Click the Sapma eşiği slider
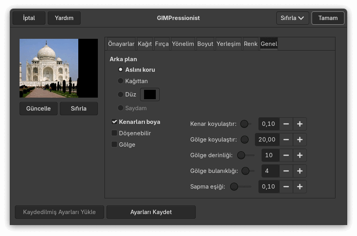357x236 pixels. coord(241,187)
